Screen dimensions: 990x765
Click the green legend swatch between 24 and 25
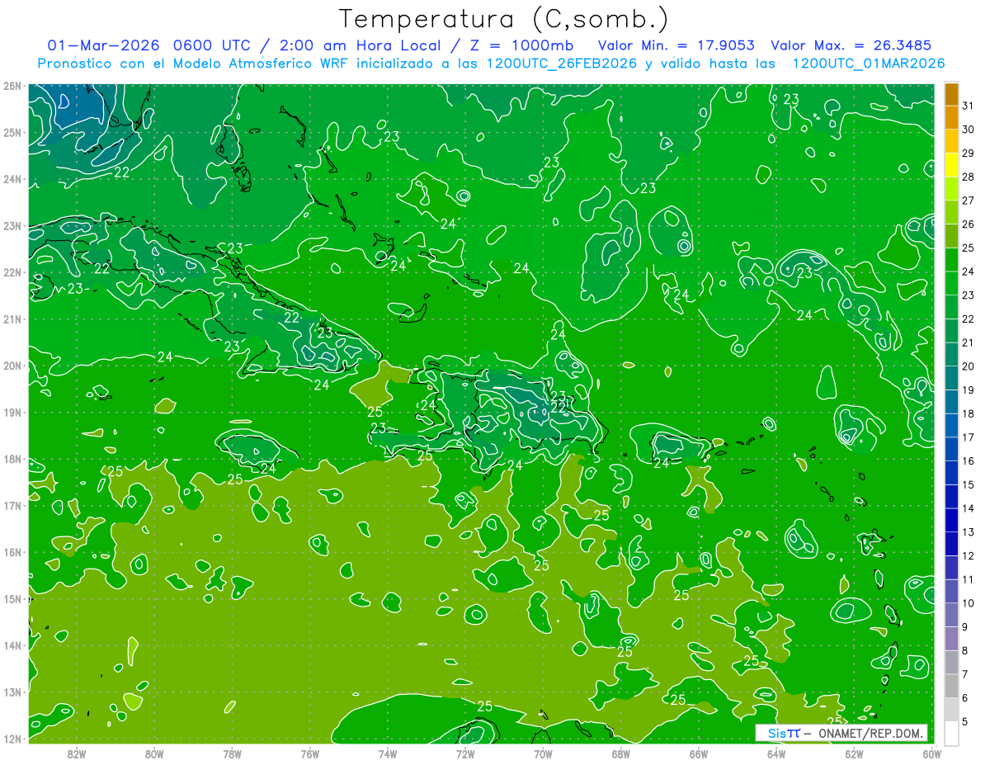[951, 259]
